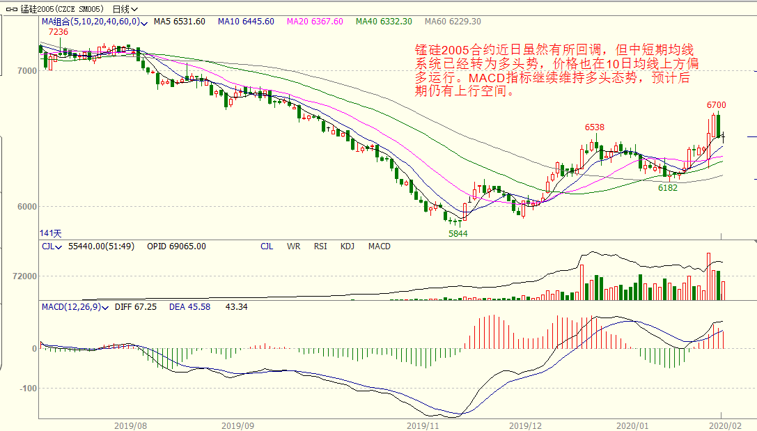Choose the blue CJL indicator tab
757x431 pixels.
tap(267, 246)
